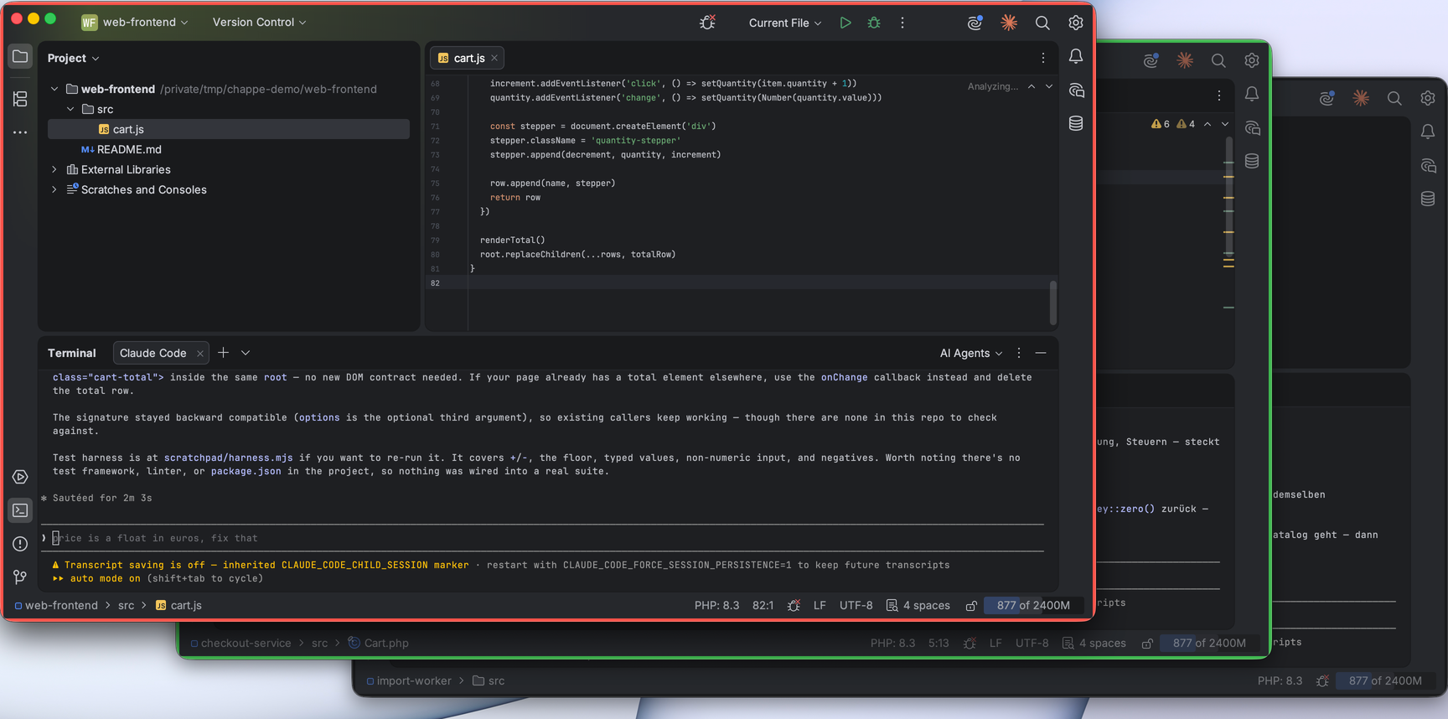Screen dimensions: 1448x719
Task: Select cart.js in the project tree
Action: click(x=229, y=129)
